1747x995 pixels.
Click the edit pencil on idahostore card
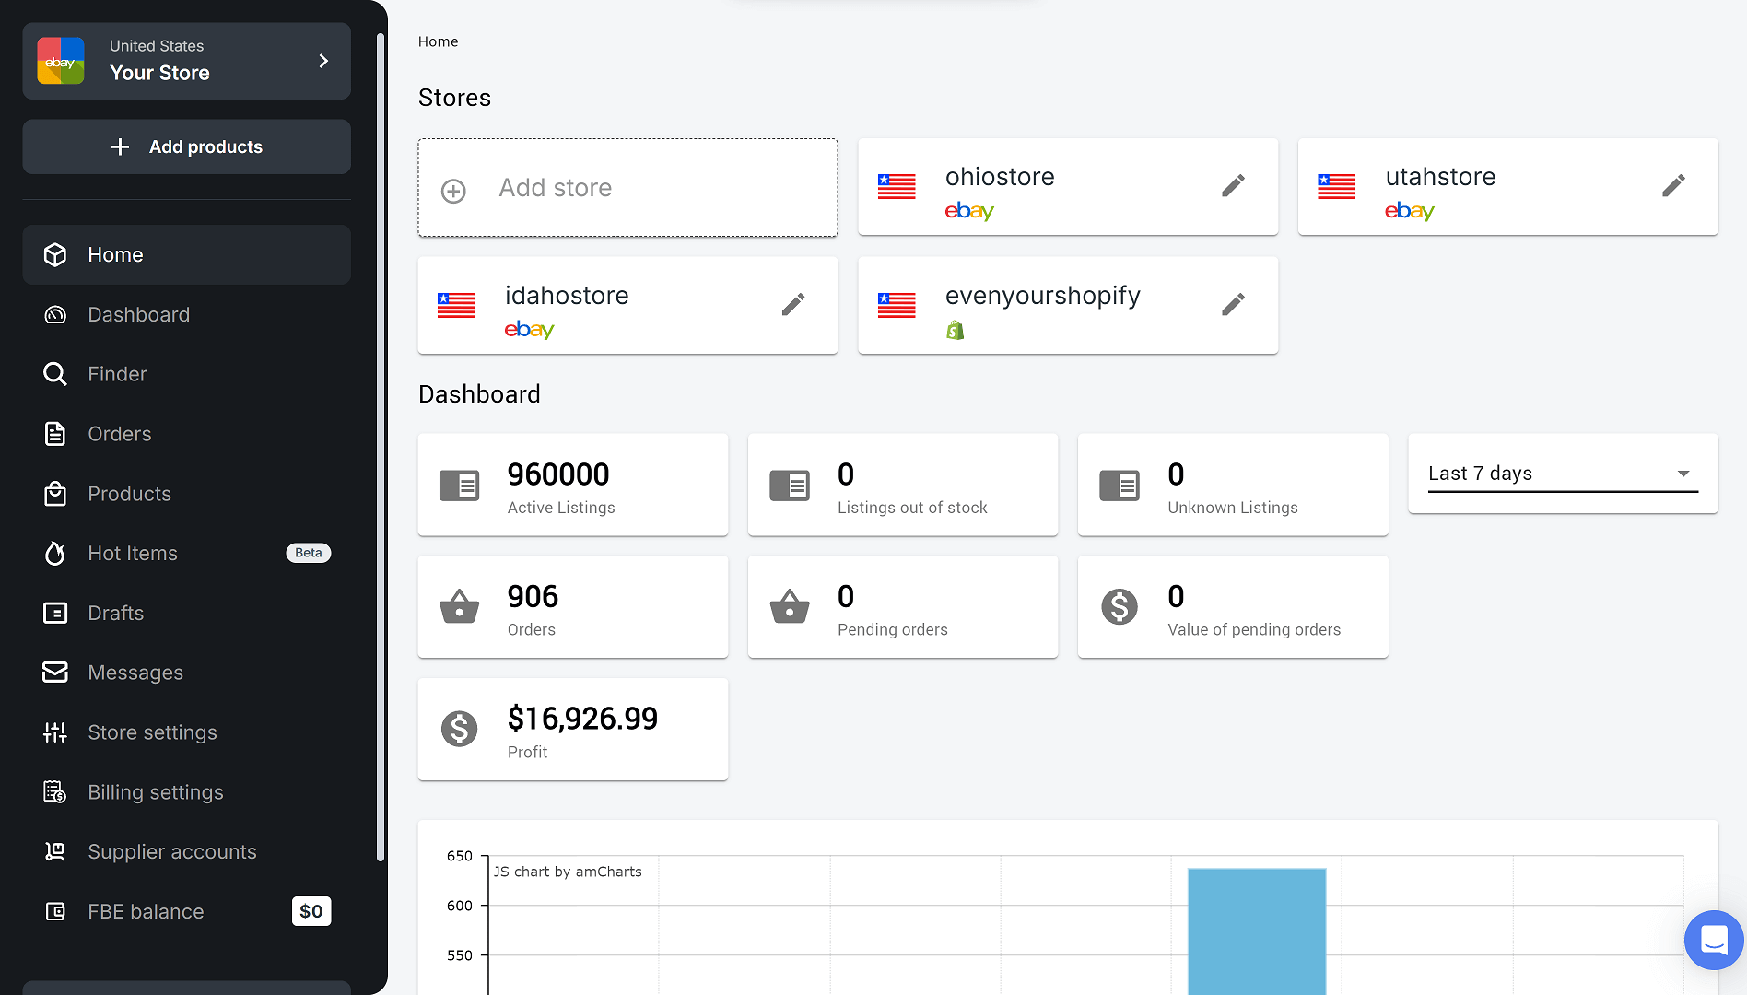pyautogui.click(x=792, y=305)
